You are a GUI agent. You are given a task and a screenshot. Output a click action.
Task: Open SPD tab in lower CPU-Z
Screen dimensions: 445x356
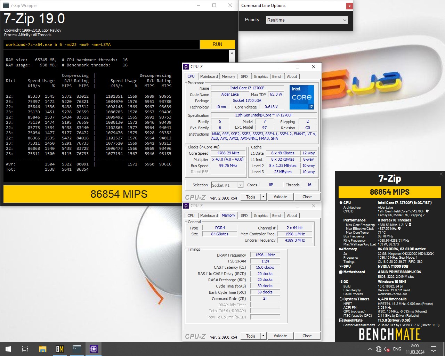click(244, 216)
